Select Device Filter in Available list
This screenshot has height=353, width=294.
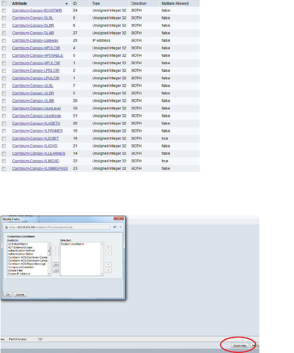[15, 271]
